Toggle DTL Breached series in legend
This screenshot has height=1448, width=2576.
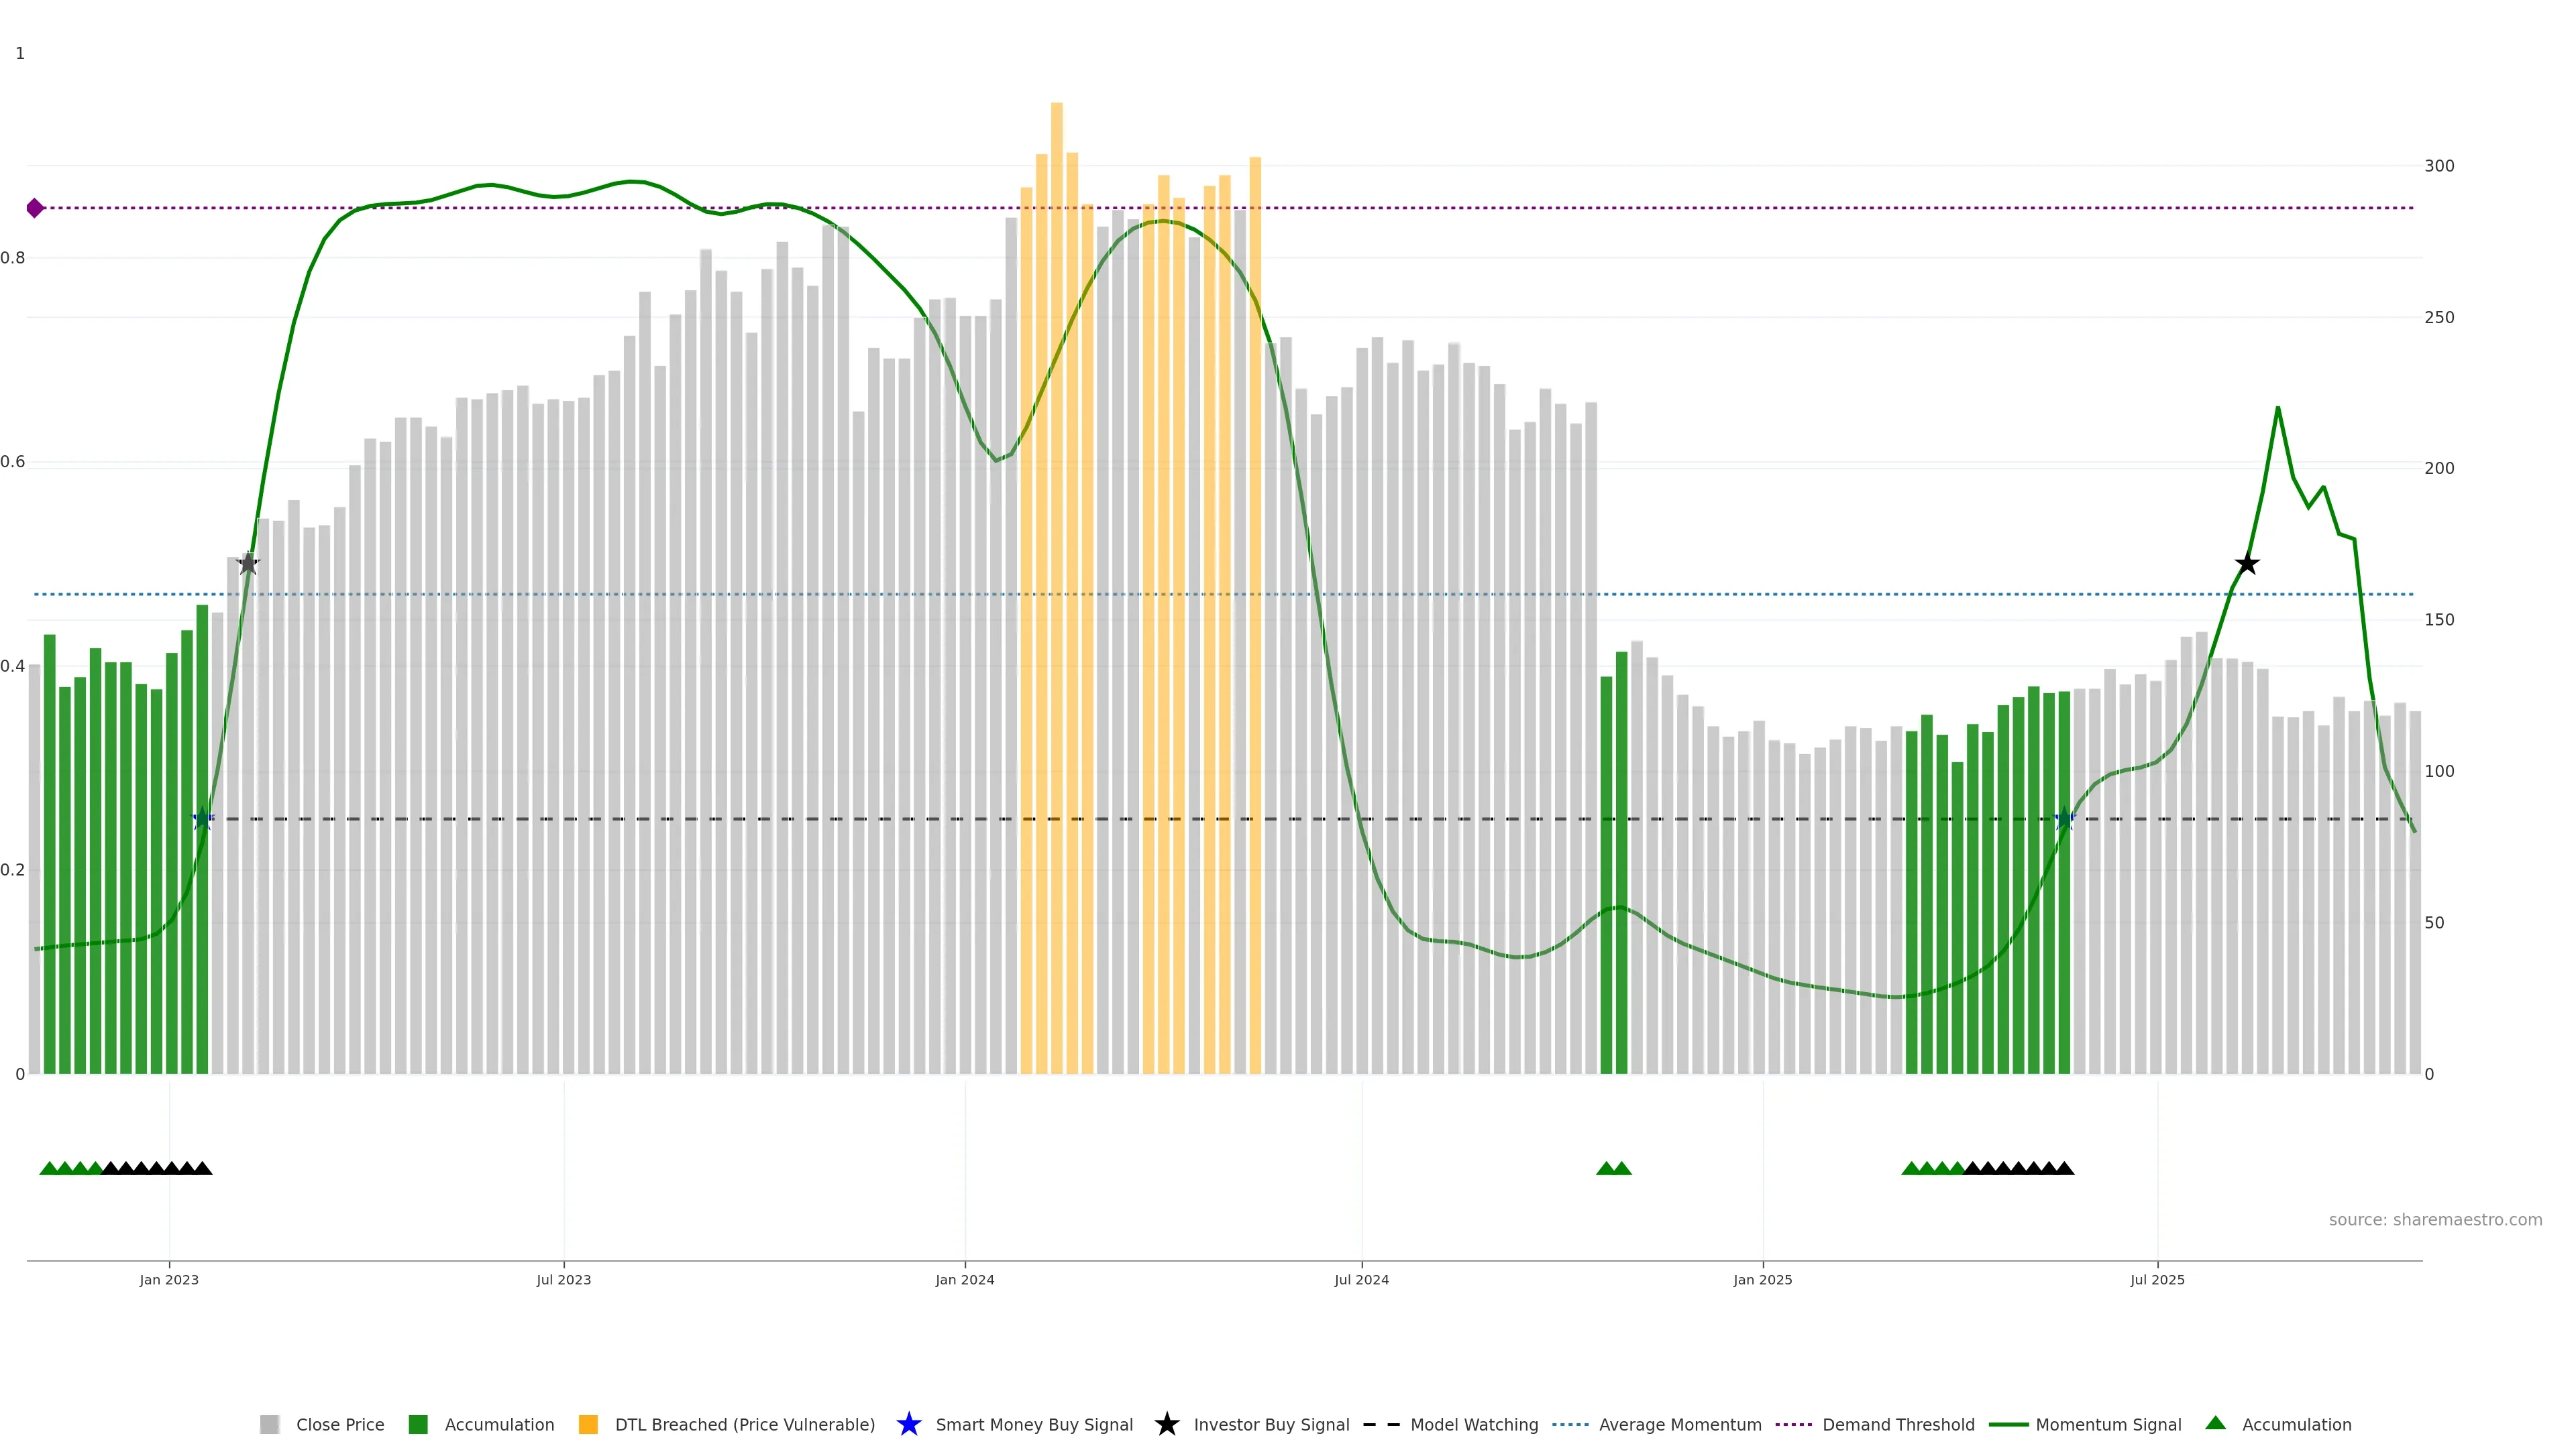coord(744,1425)
